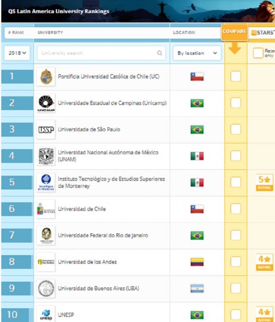Click the orange COMPARE tab

[x=234, y=32]
